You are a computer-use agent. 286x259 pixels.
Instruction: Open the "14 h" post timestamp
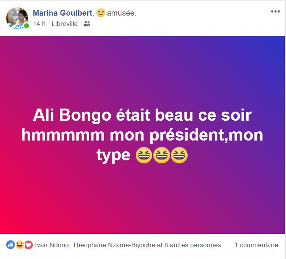[39, 24]
